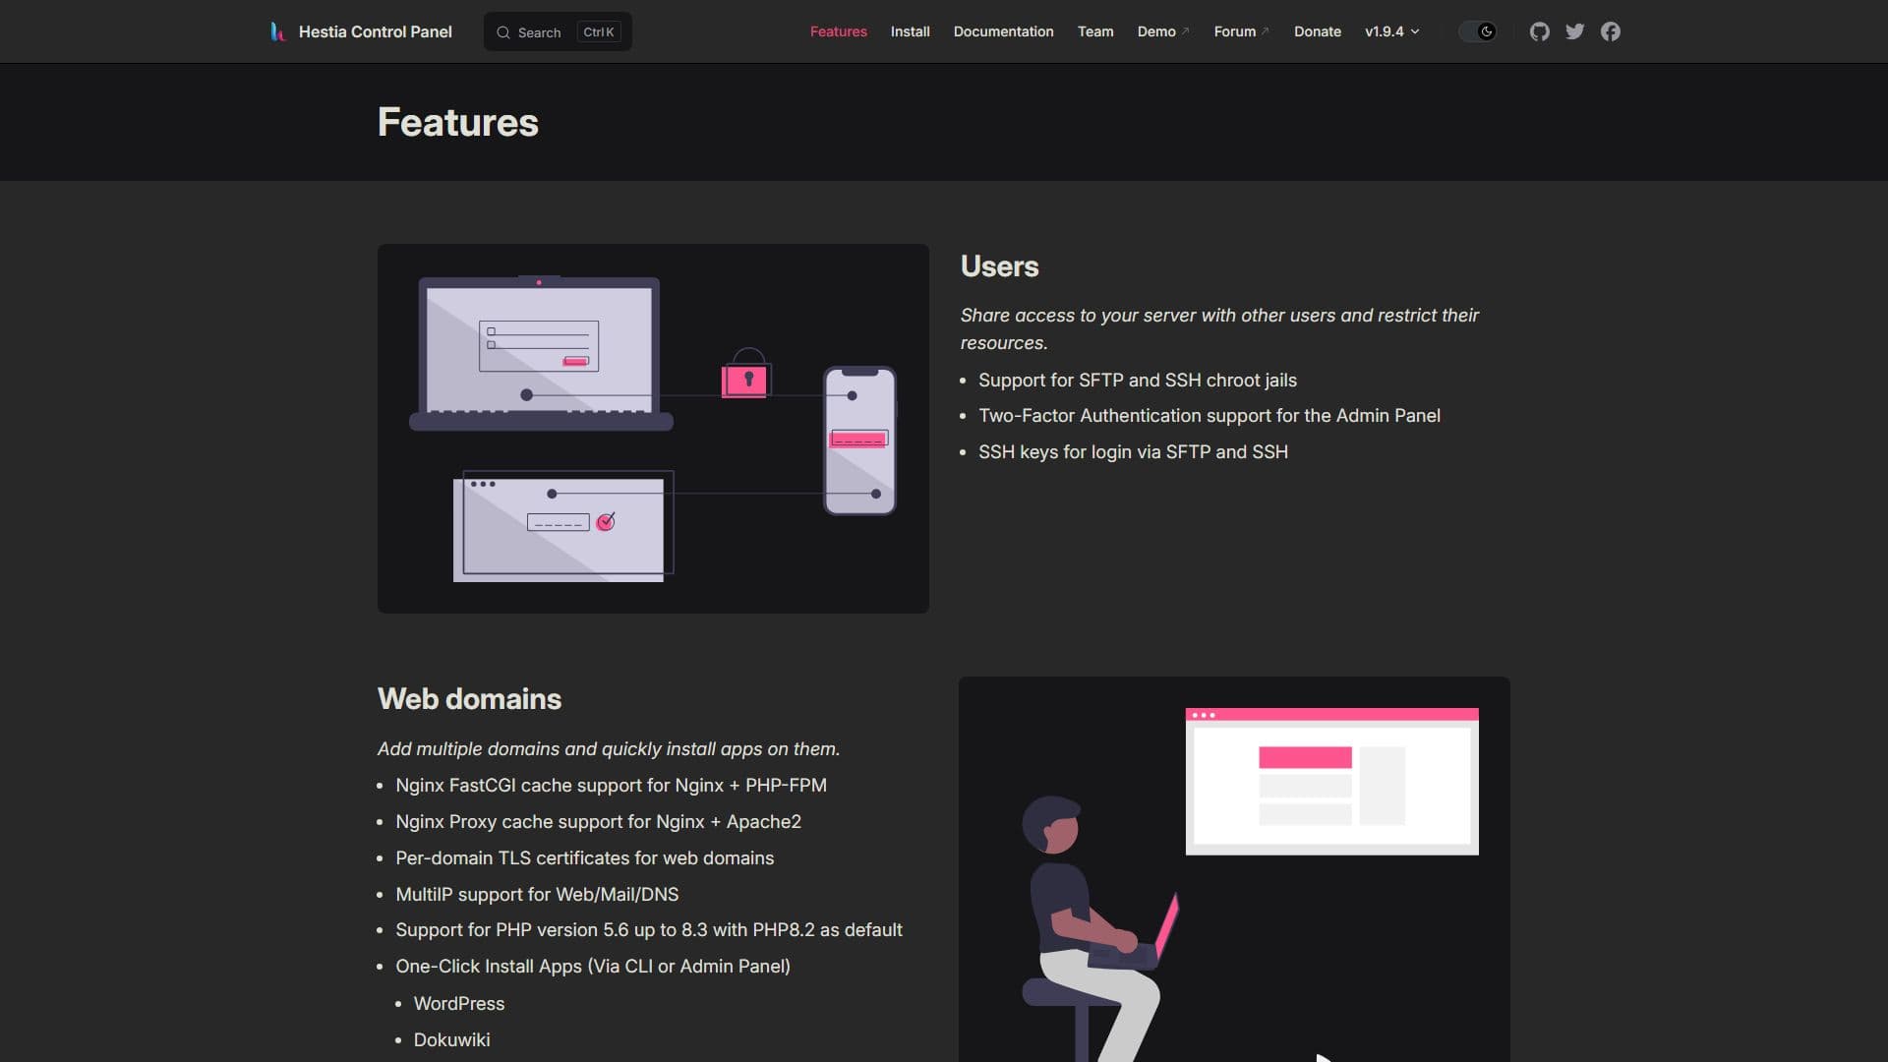Click the Web domains heading

click(469, 699)
